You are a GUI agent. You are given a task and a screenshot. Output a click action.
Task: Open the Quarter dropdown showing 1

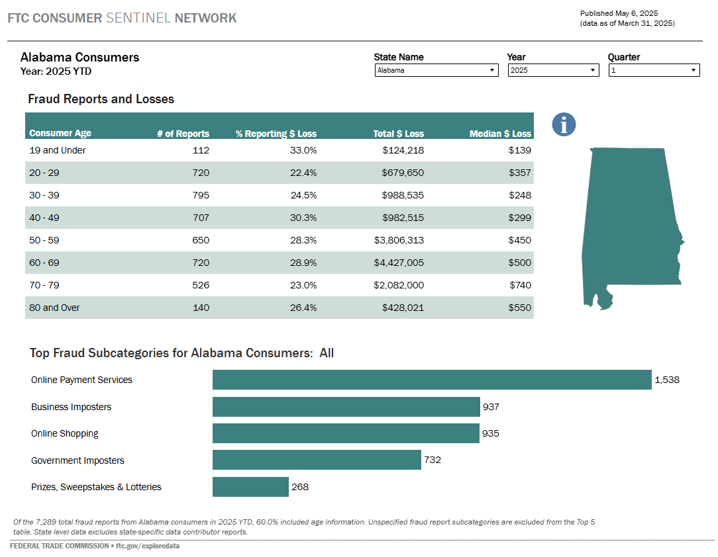tap(654, 69)
